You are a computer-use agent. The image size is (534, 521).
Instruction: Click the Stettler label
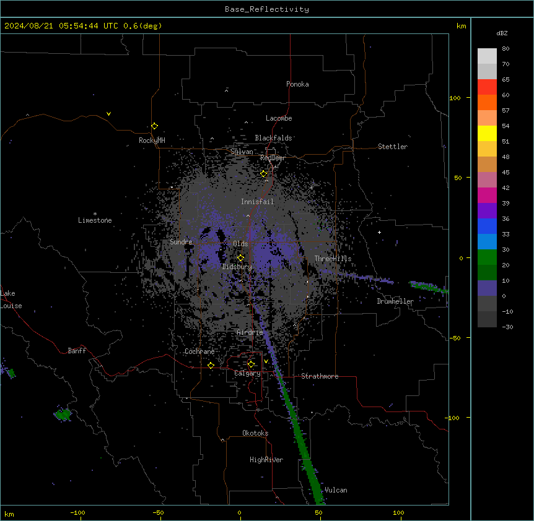coord(393,147)
